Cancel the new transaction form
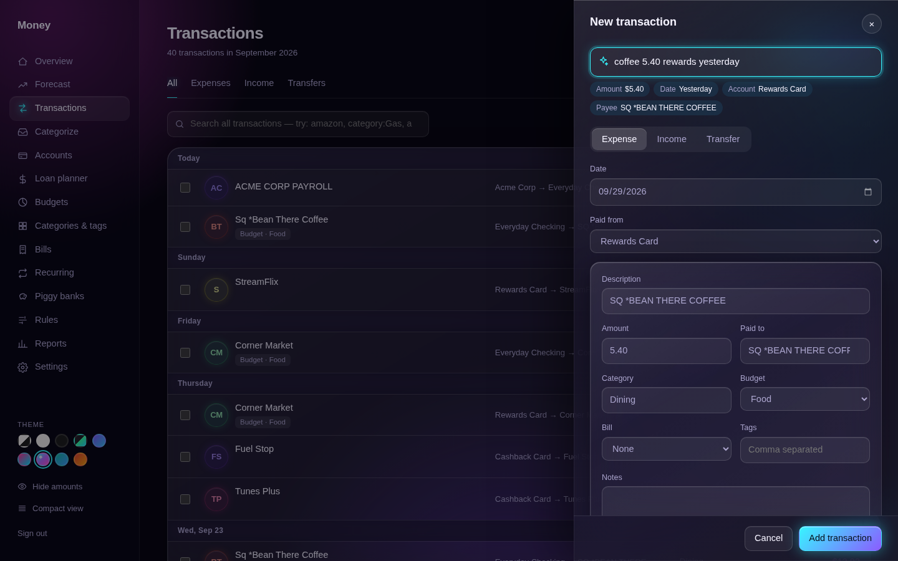Viewport: 898px width, 561px height. [x=768, y=539]
